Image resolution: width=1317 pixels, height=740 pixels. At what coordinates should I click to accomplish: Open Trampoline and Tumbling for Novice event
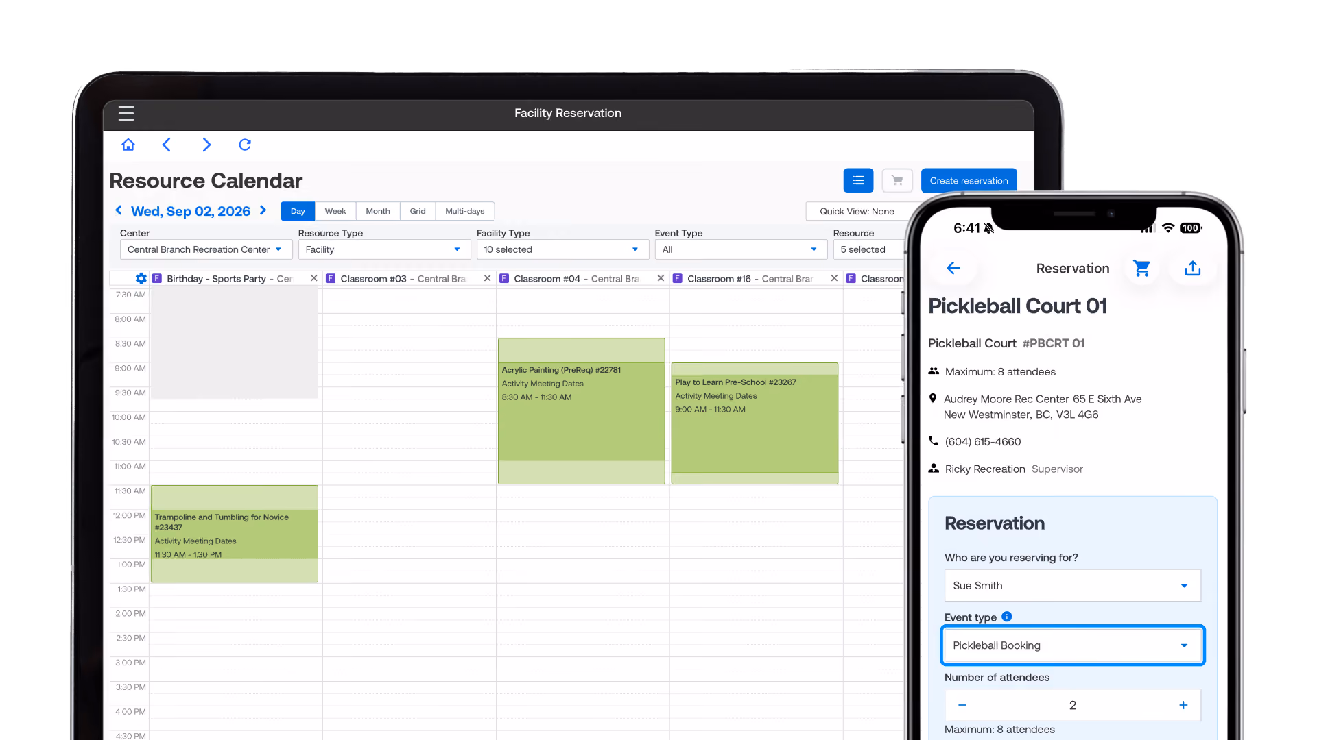[234, 534]
